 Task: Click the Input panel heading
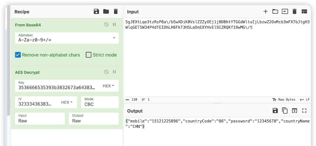[x=133, y=12]
